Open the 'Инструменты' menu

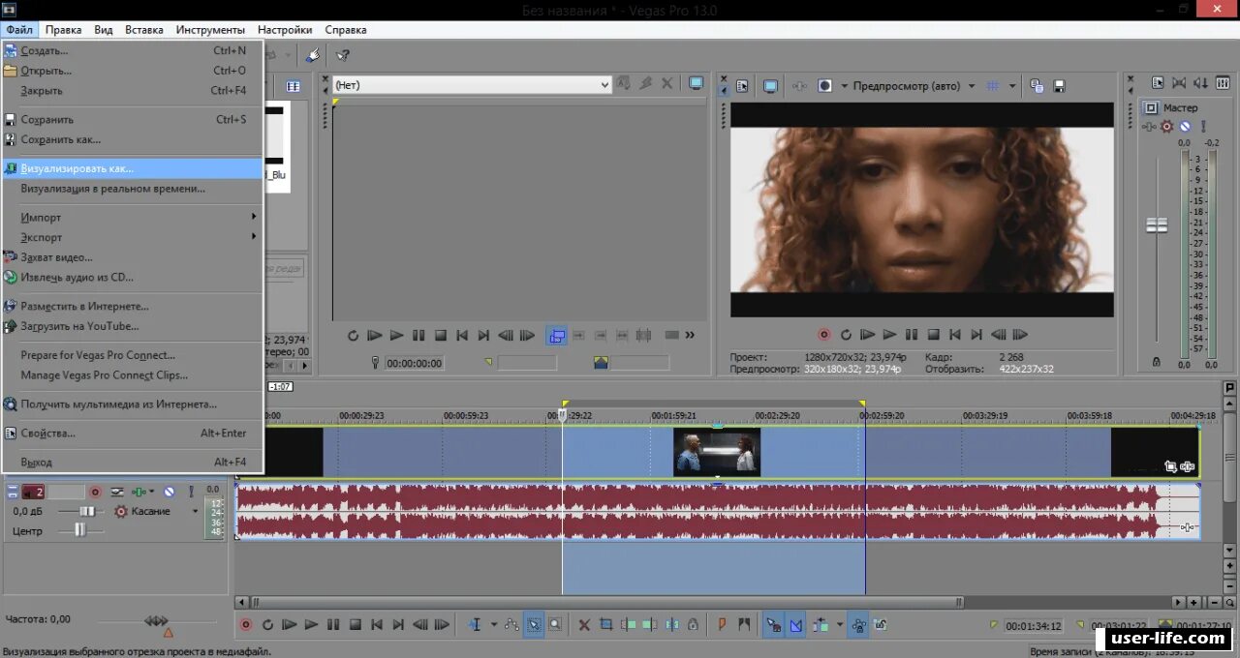click(x=208, y=30)
